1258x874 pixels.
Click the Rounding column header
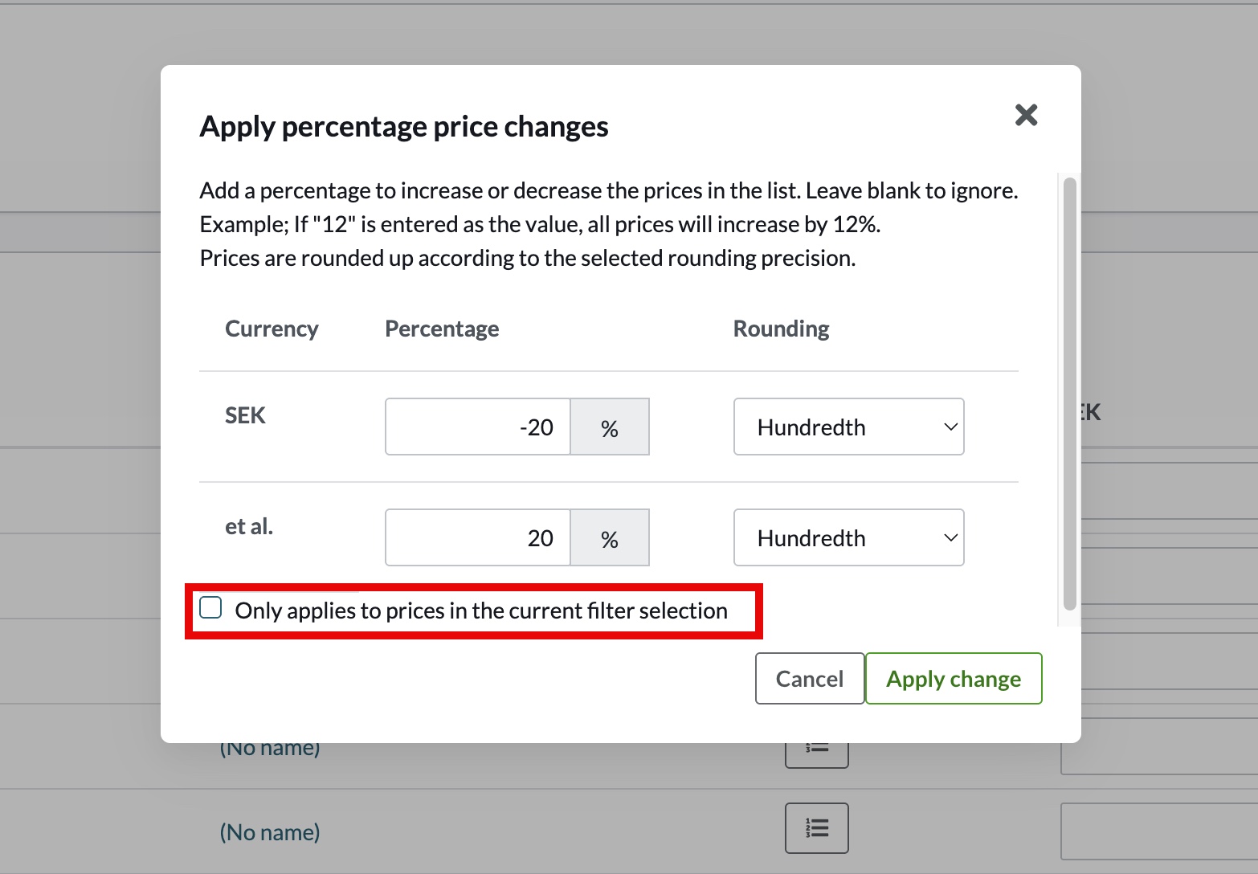(x=781, y=329)
